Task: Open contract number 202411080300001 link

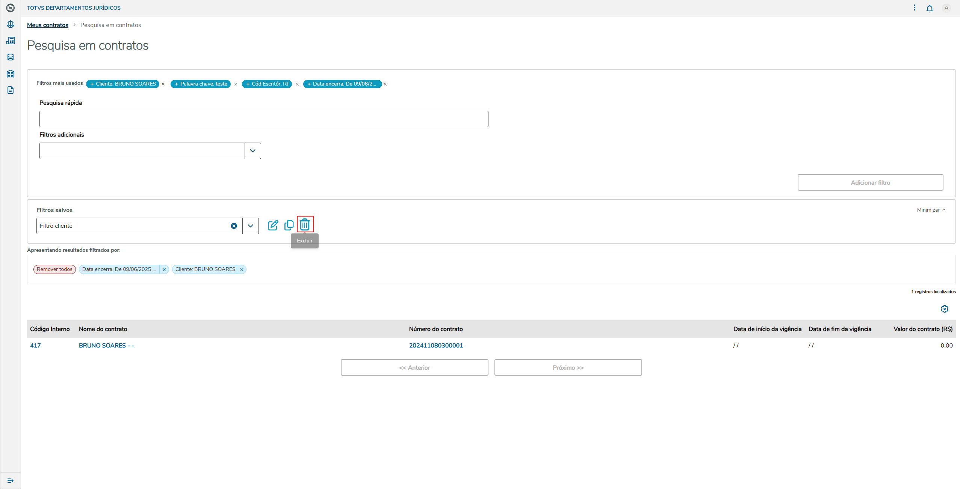Action: [436, 346]
